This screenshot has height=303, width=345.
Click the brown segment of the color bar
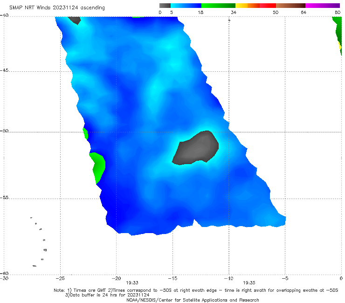coord(290,6)
